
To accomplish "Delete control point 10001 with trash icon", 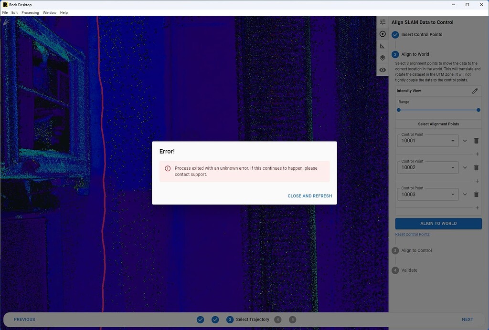I will coord(476,140).
